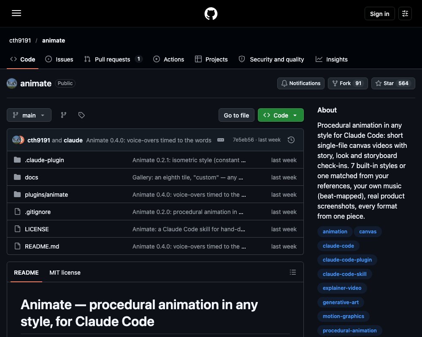The width and height of the screenshot is (422, 337).
Task: Open the docs folder
Action: click(32, 177)
